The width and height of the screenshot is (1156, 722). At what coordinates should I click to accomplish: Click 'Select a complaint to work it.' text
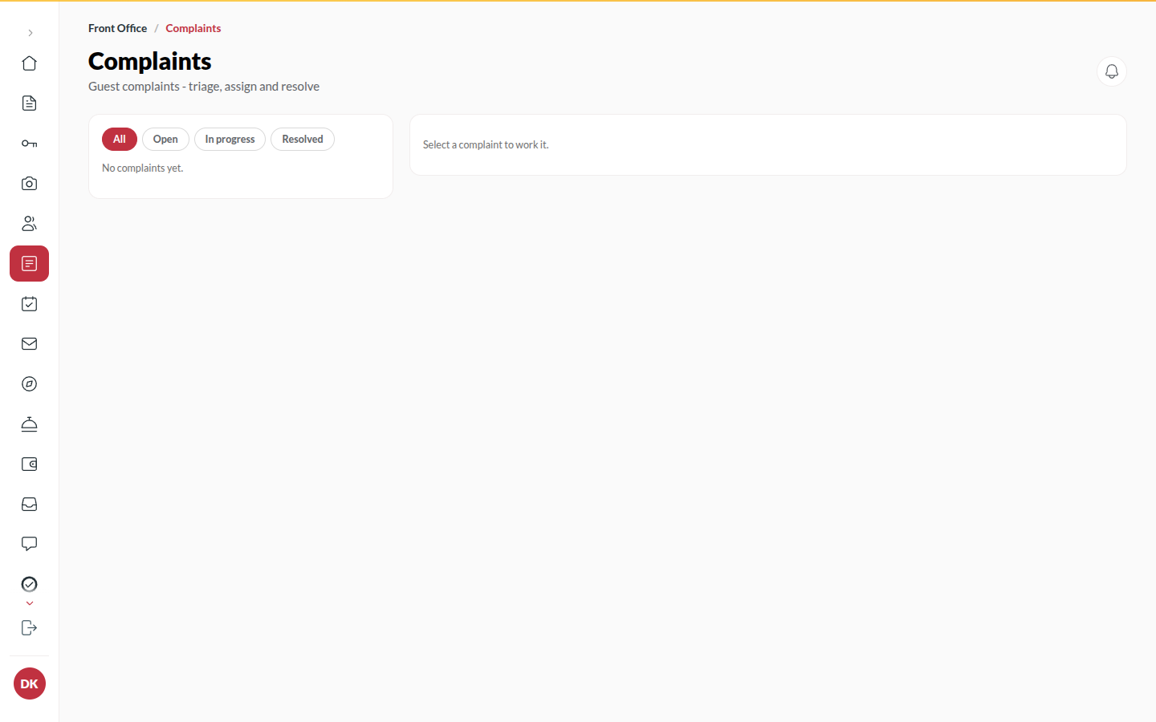pos(486,145)
